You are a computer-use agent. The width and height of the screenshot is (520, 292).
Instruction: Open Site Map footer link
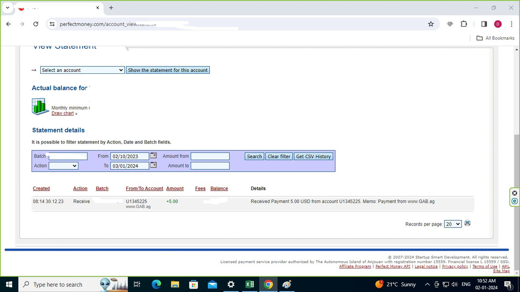[x=501, y=271]
